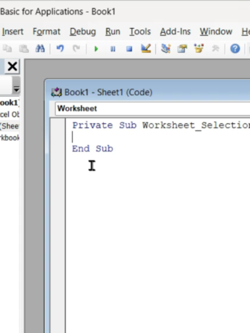The height and width of the screenshot is (333, 250).
Task: Open the Worksheet object dropdown
Action: tap(152, 108)
